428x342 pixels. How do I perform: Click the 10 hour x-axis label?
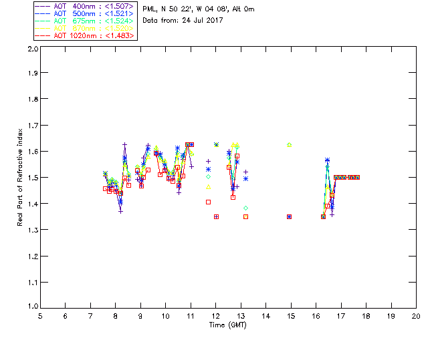[165, 316]
